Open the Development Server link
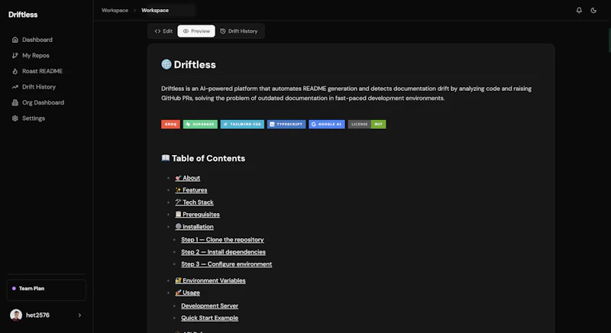The height and width of the screenshot is (333, 611). click(209, 306)
